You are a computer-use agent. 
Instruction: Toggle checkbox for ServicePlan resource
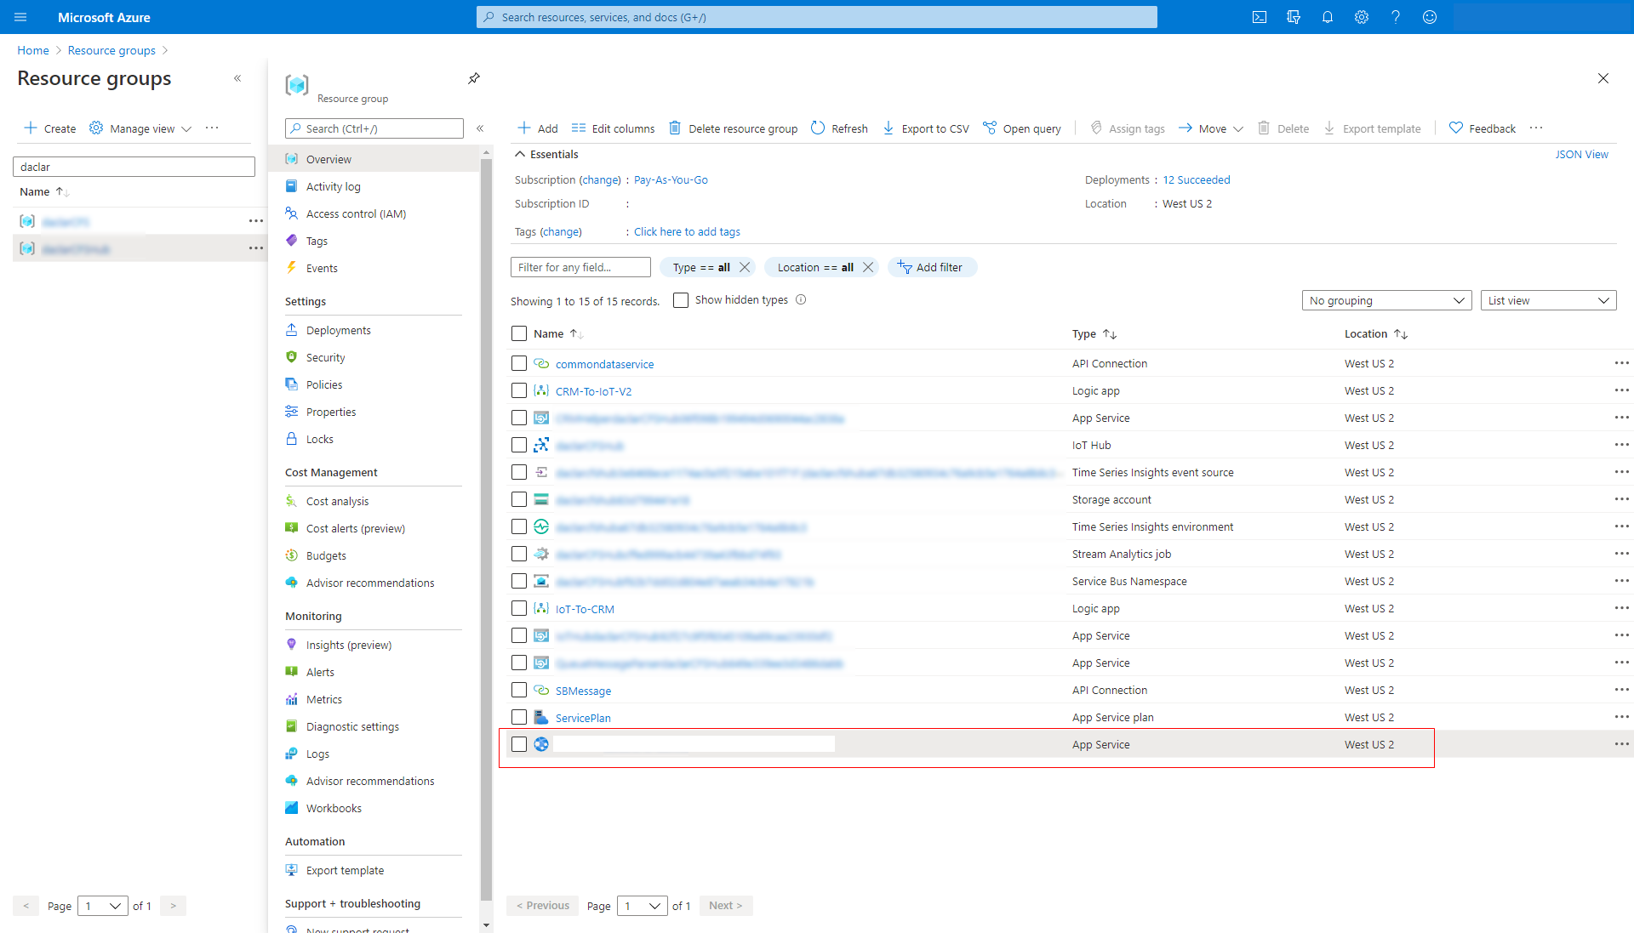click(x=520, y=717)
